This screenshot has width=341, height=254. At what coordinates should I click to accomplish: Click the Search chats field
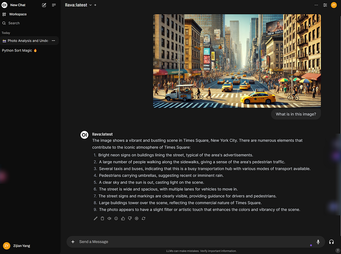(x=14, y=23)
